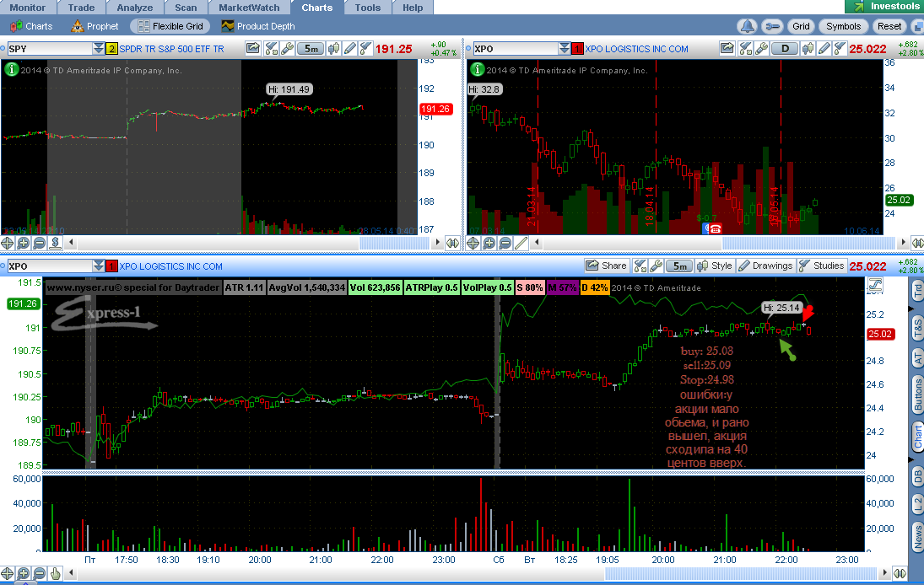Click zoom-in magnifier under XPO daily chart
Image resolution: width=924 pixels, height=585 pixels.
pos(489,243)
